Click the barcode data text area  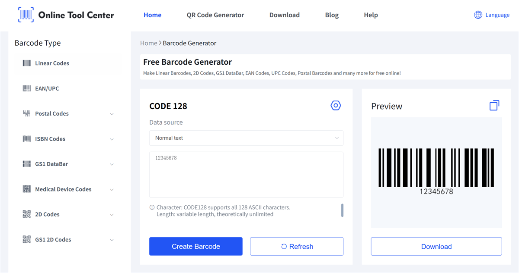click(246, 175)
